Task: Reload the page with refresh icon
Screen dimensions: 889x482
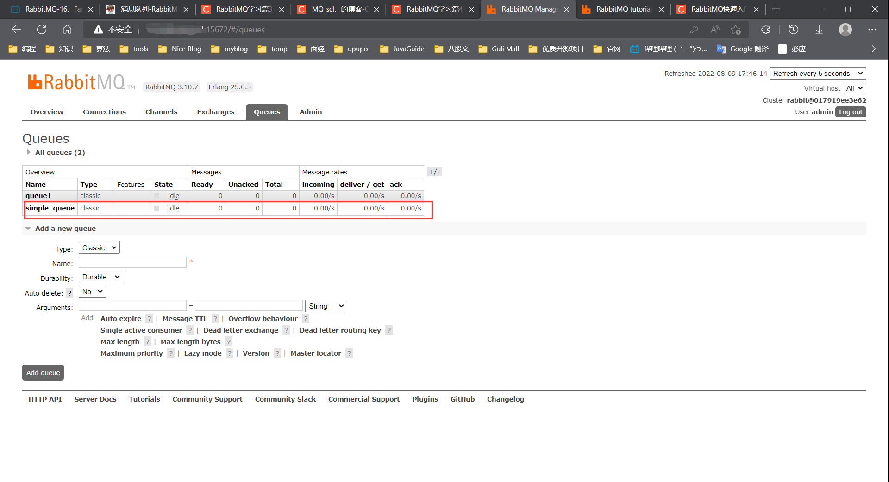Action: click(42, 30)
